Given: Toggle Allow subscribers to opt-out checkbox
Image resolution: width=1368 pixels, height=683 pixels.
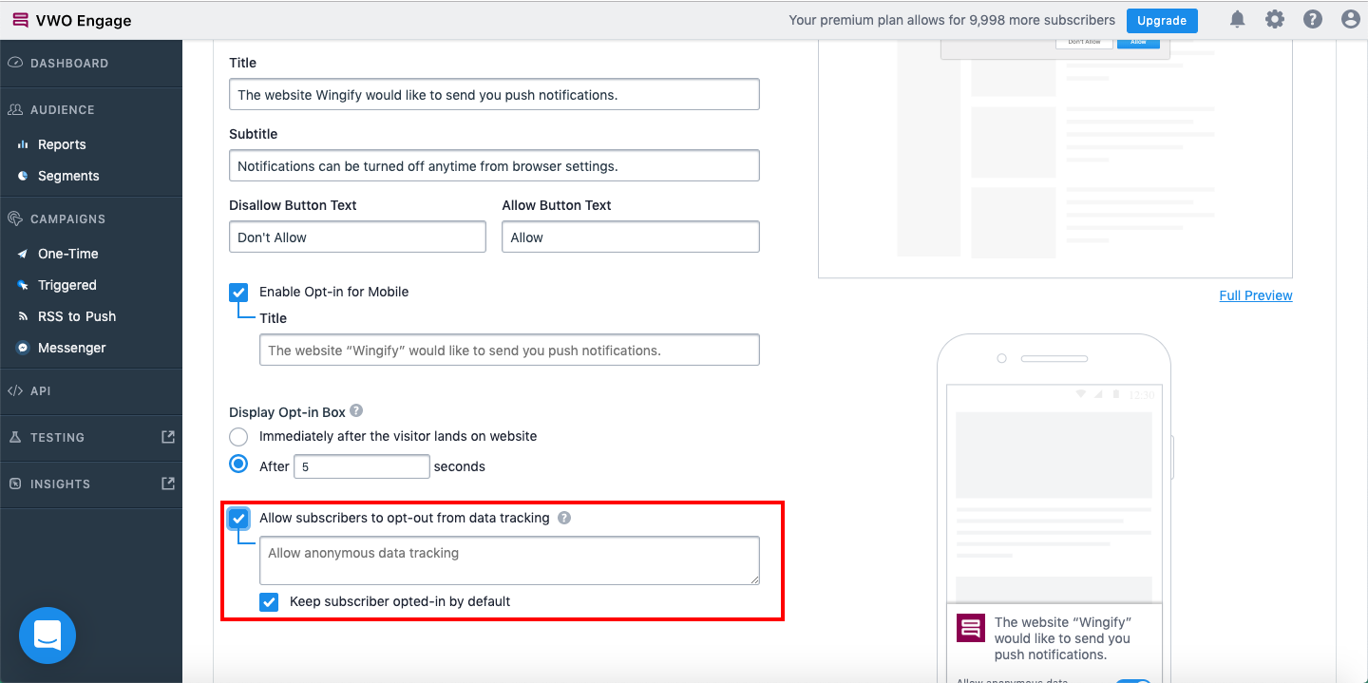Looking at the screenshot, I should 238,518.
